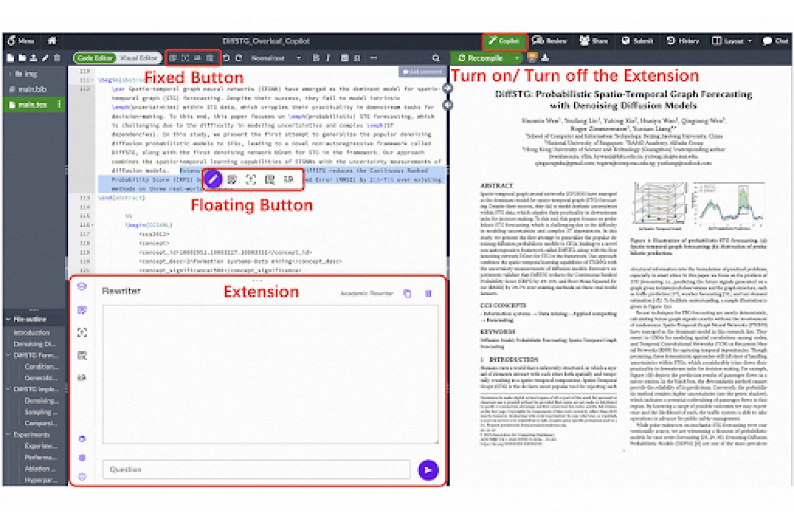Viewport: 794px width, 529px height.
Task: Click the Submit button in top bar
Action: [x=637, y=41]
